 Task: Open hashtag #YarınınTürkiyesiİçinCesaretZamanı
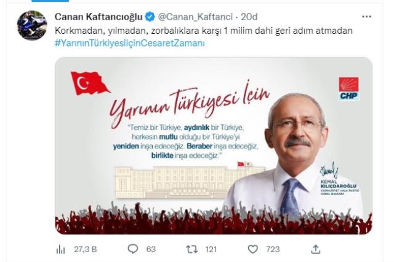pyautogui.click(x=130, y=43)
